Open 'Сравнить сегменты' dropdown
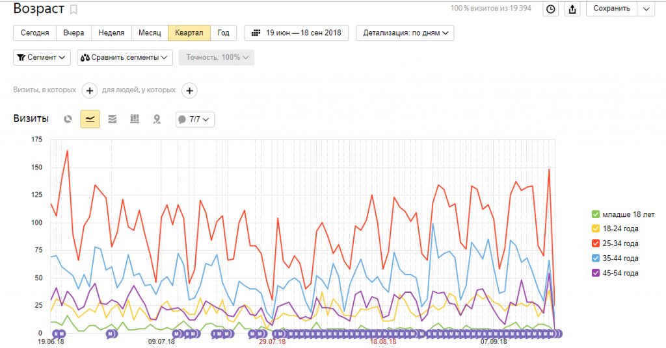Screen dimensions: 666x348 125,57
